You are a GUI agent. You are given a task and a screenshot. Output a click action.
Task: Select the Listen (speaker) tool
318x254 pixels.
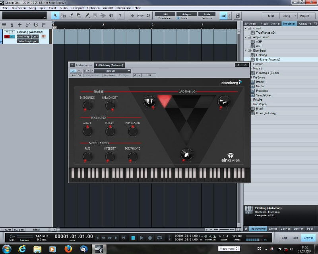tap(111, 15)
